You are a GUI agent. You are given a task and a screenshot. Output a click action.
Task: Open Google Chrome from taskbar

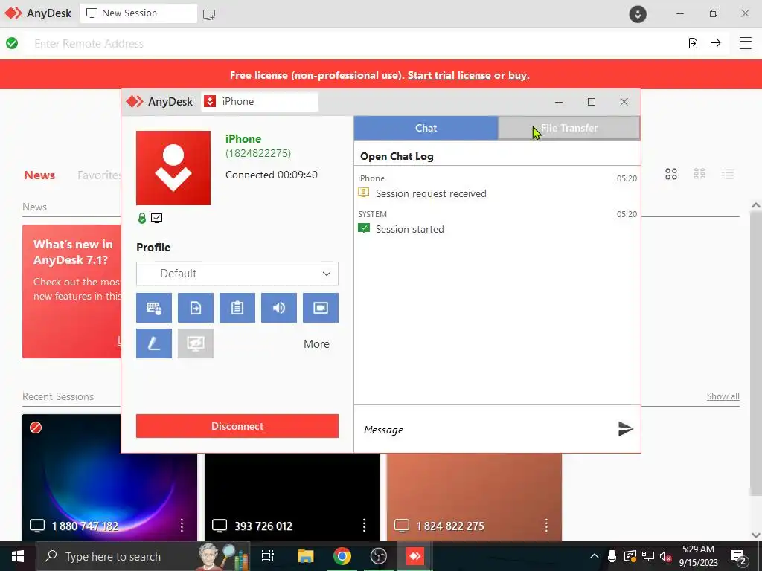click(x=342, y=556)
